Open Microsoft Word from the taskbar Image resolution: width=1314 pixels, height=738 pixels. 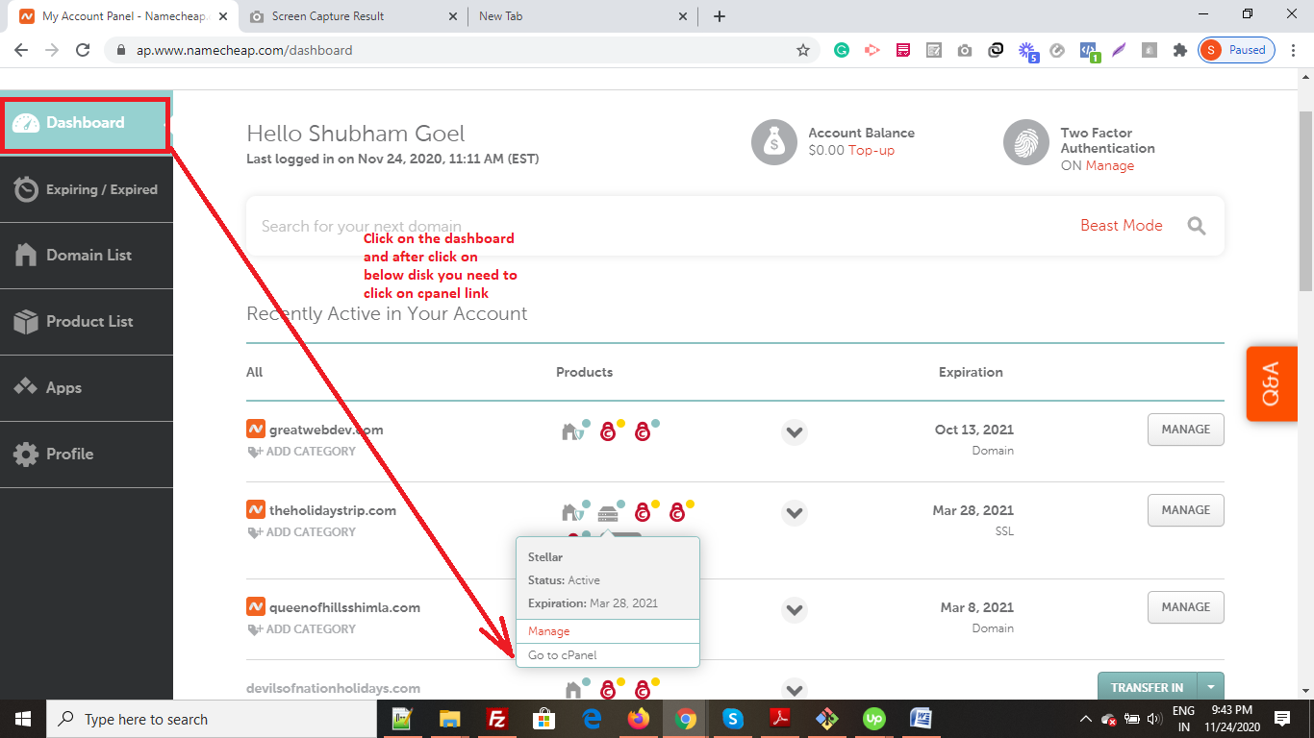coord(921,719)
